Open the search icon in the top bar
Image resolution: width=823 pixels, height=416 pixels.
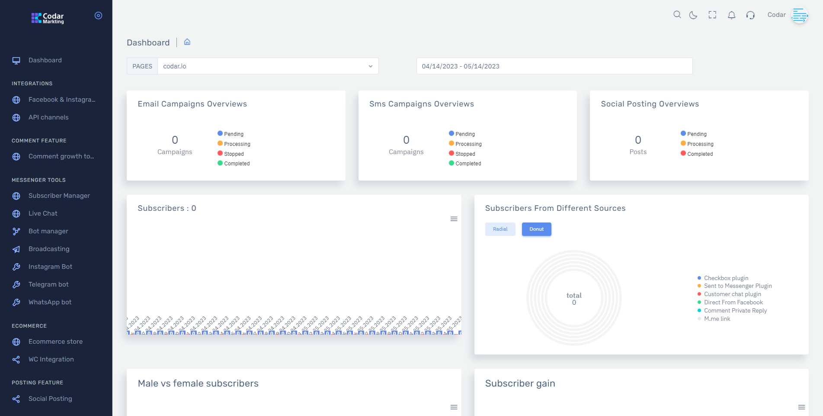tap(677, 15)
